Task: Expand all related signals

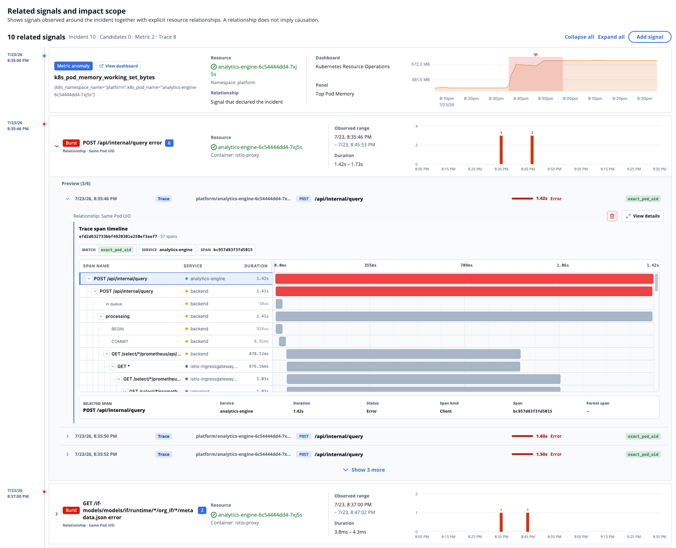Action: 611,37
